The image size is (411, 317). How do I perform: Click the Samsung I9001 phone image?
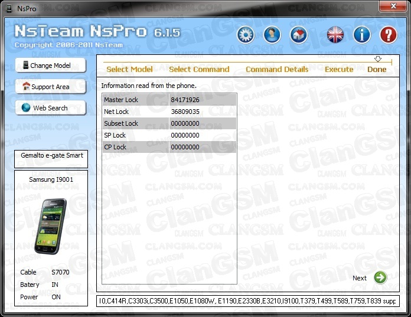pos(51,226)
